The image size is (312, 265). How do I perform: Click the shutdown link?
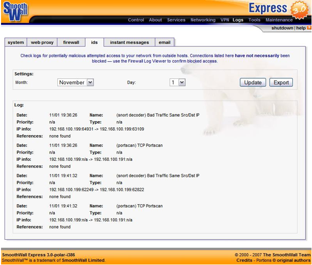pyautogui.click(x=282, y=28)
